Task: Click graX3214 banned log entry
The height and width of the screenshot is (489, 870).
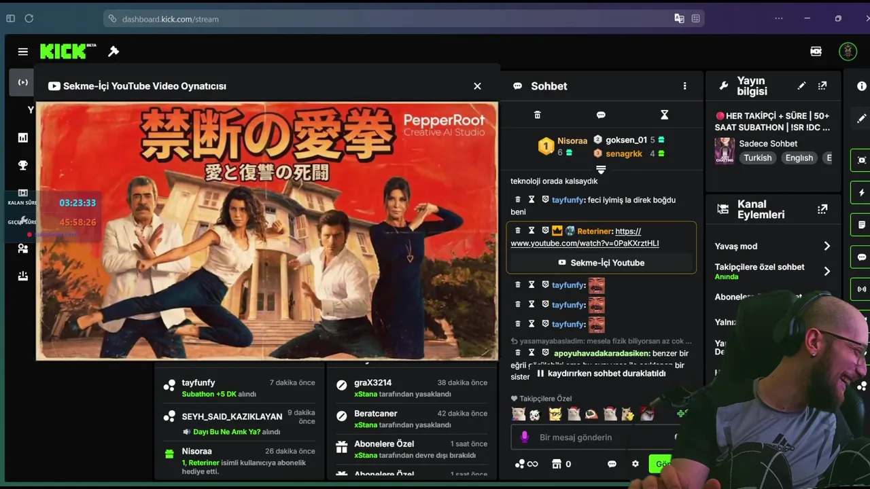Action: 413,388
